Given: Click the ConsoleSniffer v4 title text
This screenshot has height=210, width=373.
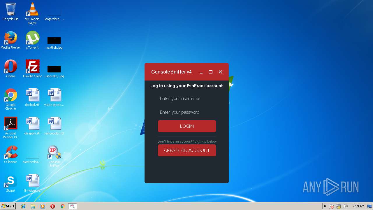Looking at the screenshot, I should pyautogui.click(x=171, y=72).
